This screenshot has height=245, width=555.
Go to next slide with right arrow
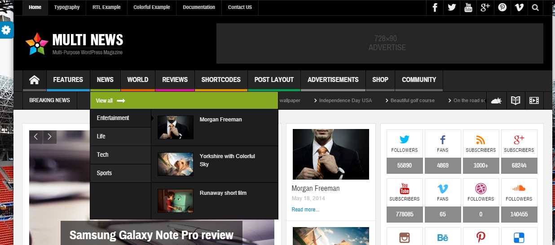[50, 137]
